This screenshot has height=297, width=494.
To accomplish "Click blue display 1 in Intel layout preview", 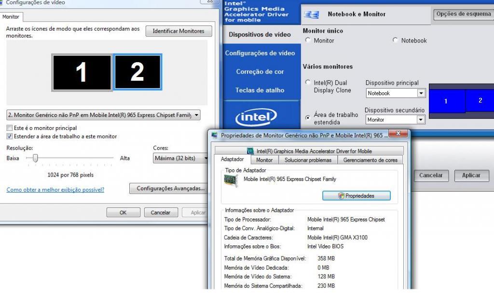I will pos(447,101).
